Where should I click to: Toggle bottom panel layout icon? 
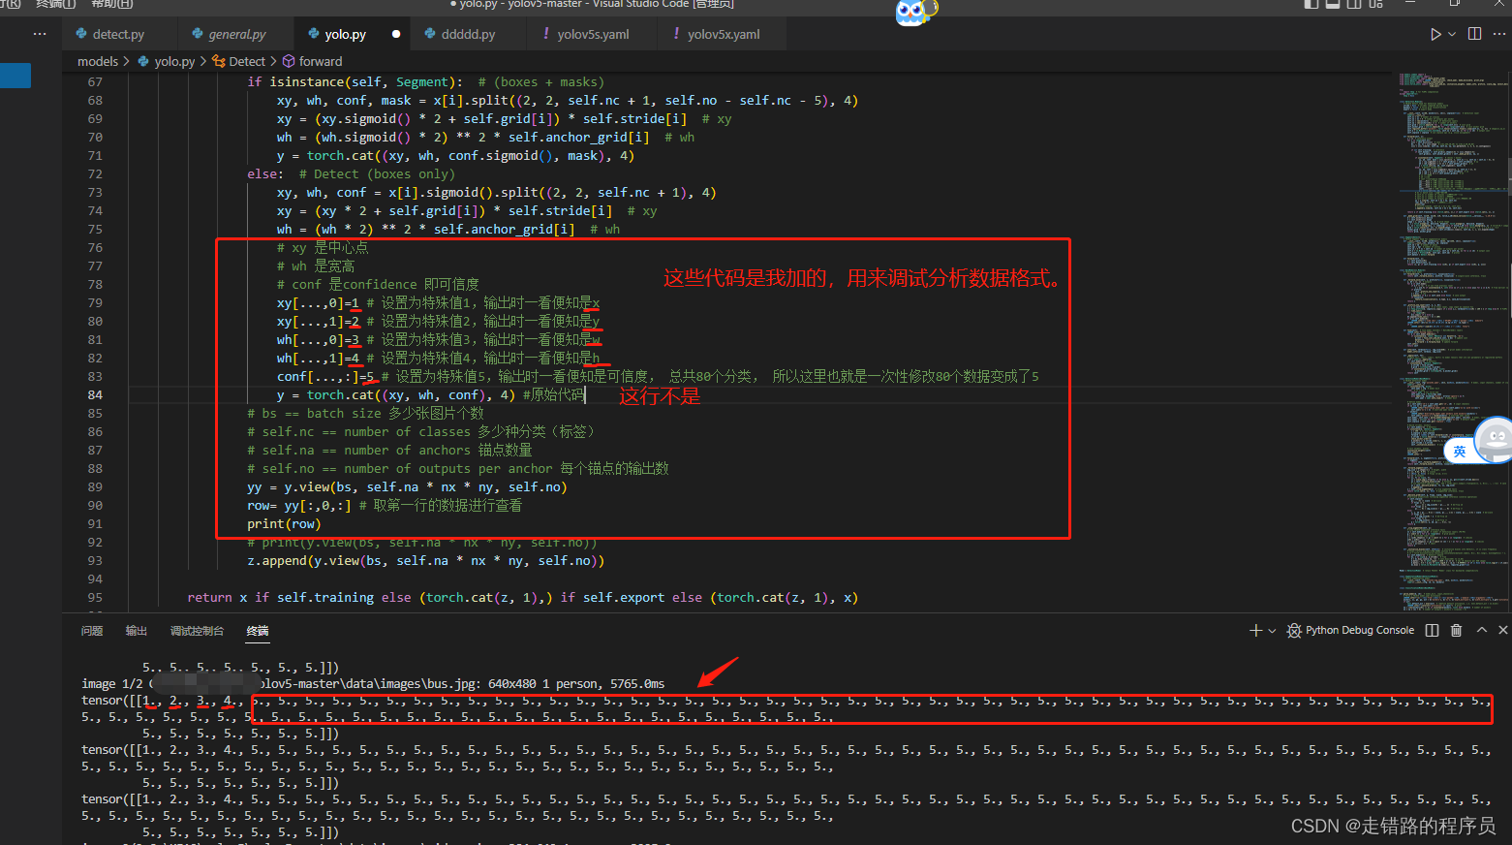tap(1333, 4)
